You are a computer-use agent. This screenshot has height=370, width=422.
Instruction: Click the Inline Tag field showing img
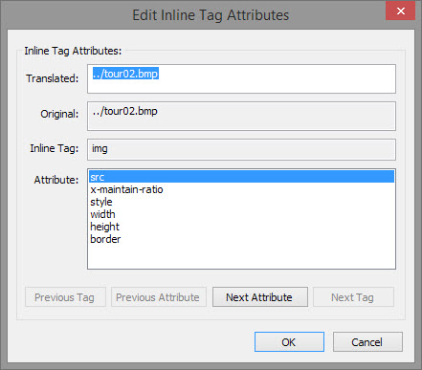(241, 149)
